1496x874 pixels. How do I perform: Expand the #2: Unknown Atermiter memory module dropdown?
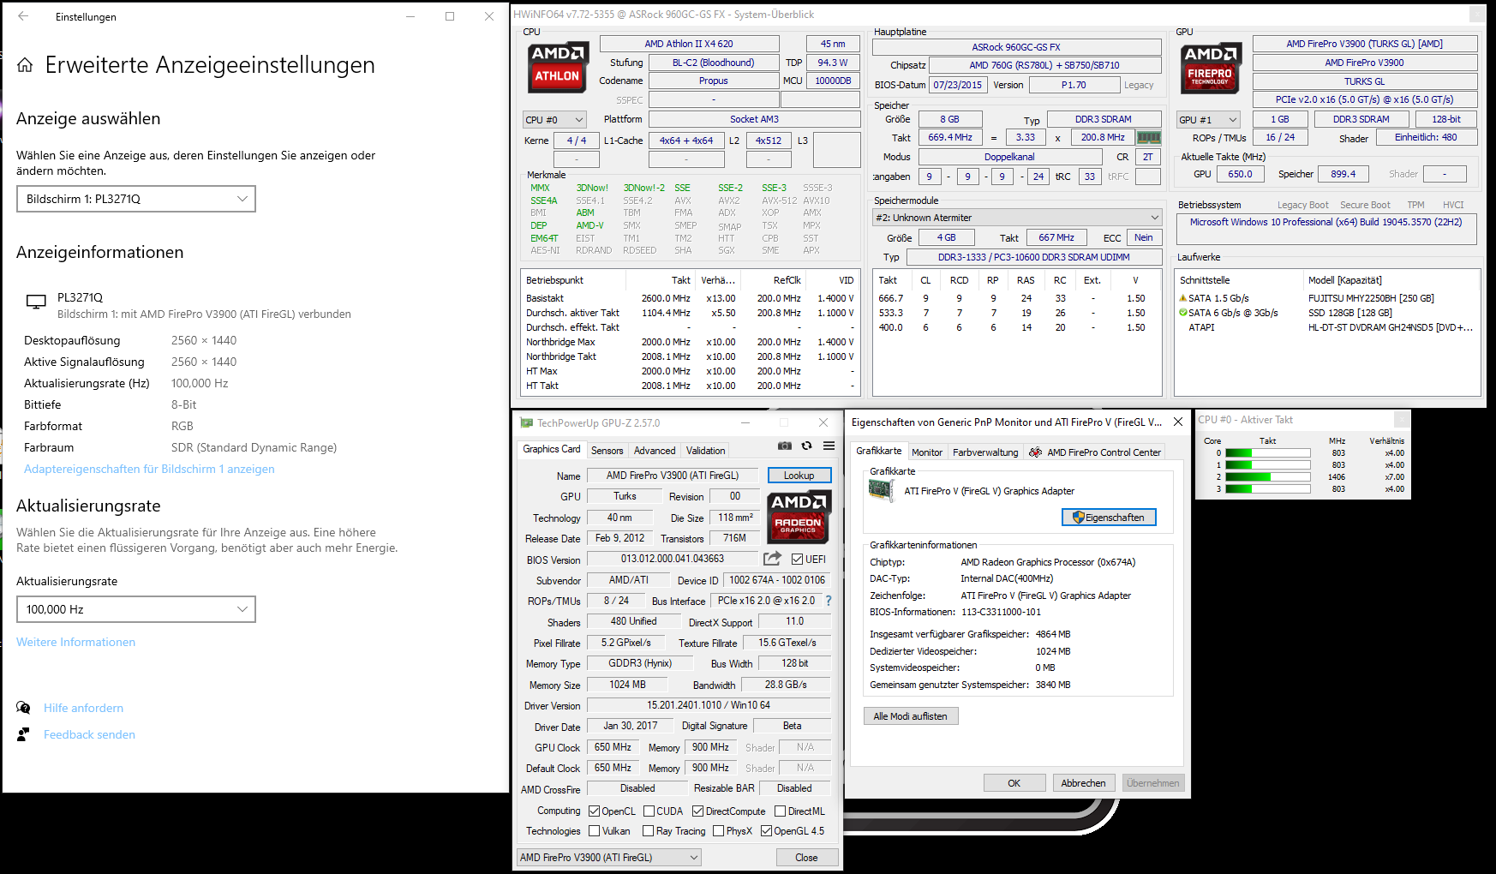(1017, 218)
